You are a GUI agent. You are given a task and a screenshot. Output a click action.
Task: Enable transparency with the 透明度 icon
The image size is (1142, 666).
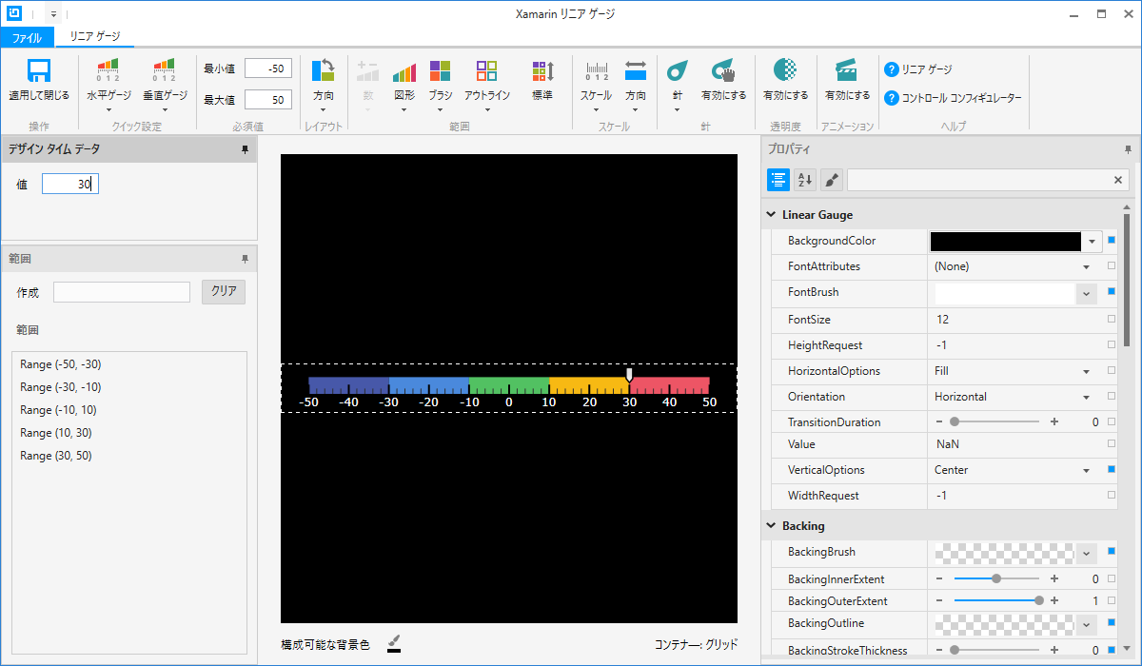(785, 70)
